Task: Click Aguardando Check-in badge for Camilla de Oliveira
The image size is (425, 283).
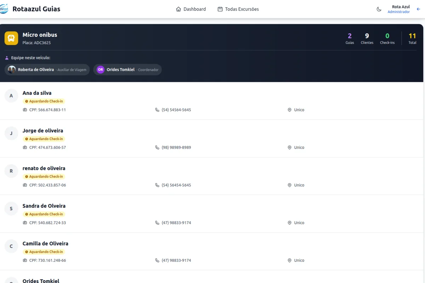Action: [x=44, y=252]
